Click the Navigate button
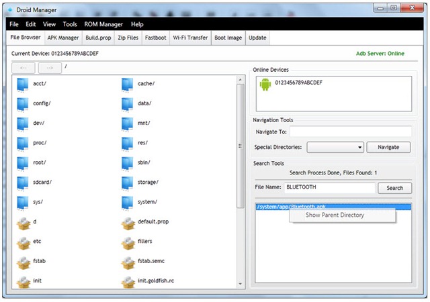 388,147
